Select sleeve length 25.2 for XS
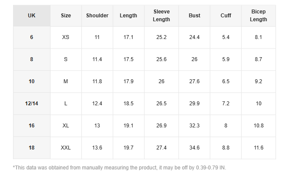 click(162, 37)
